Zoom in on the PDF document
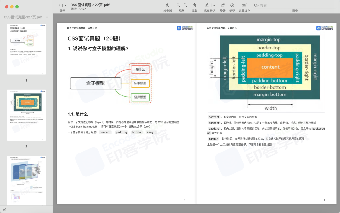 (185, 5)
